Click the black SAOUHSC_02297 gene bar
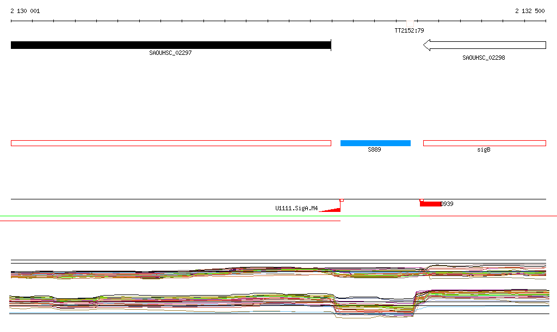Image resolution: width=557 pixels, height=332 pixels. point(170,45)
